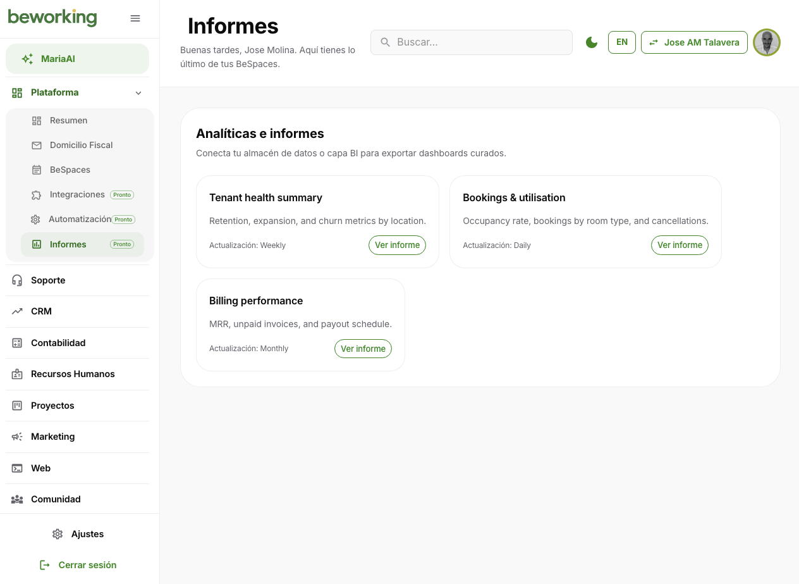Image resolution: width=799 pixels, height=584 pixels.
Task: Collapse the Plataforma section chevron
Action: (x=138, y=93)
